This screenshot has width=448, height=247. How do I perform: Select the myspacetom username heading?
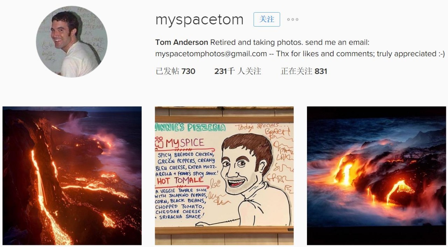(x=199, y=20)
